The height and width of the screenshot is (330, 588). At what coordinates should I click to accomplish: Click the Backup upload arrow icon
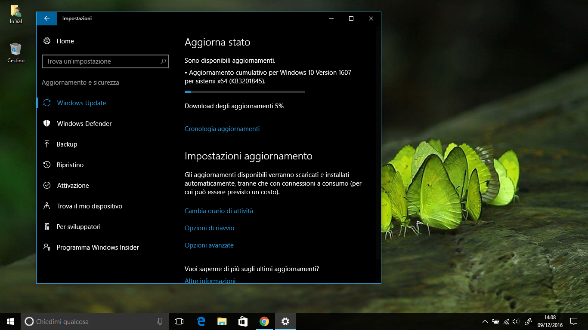(47, 144)
